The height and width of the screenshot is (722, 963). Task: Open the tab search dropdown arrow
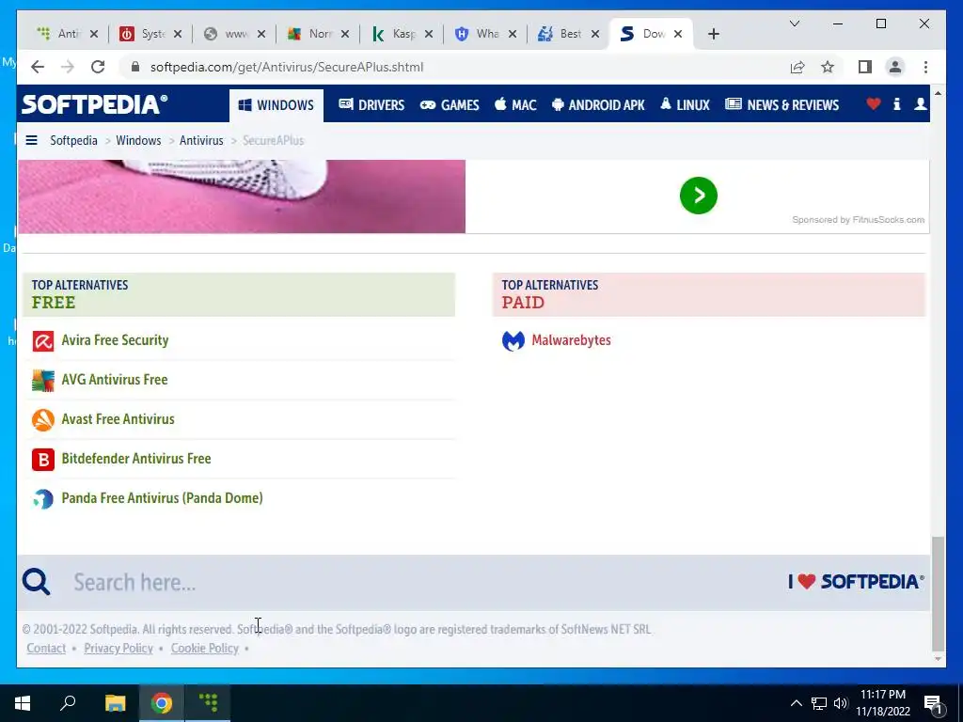coord(794,24)
